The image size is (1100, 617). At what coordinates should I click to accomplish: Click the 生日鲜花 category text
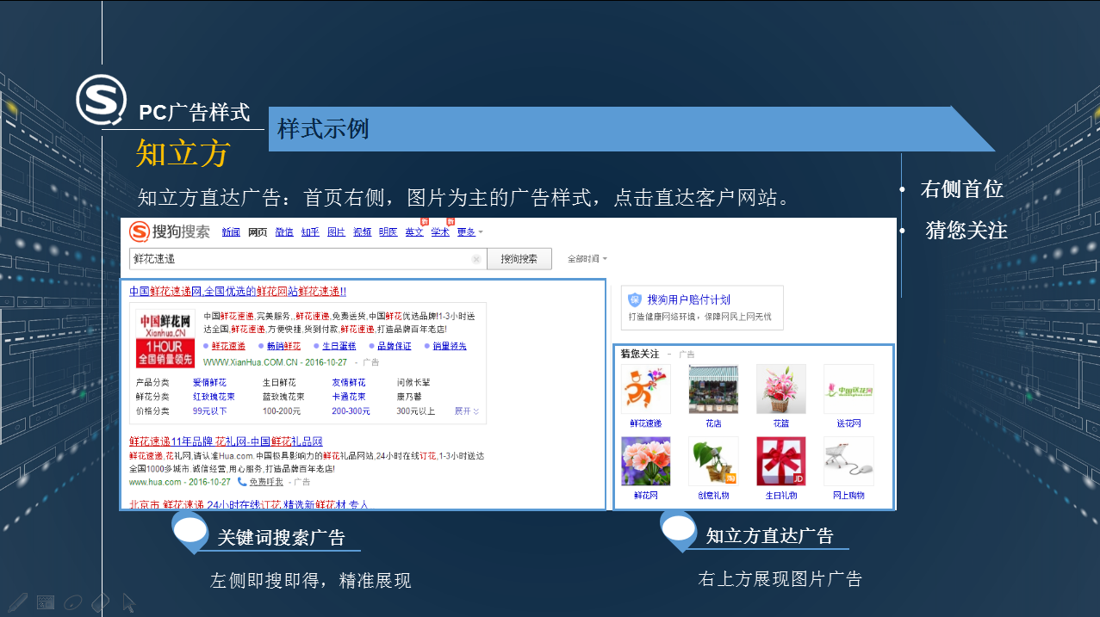(x=279, y=382)
